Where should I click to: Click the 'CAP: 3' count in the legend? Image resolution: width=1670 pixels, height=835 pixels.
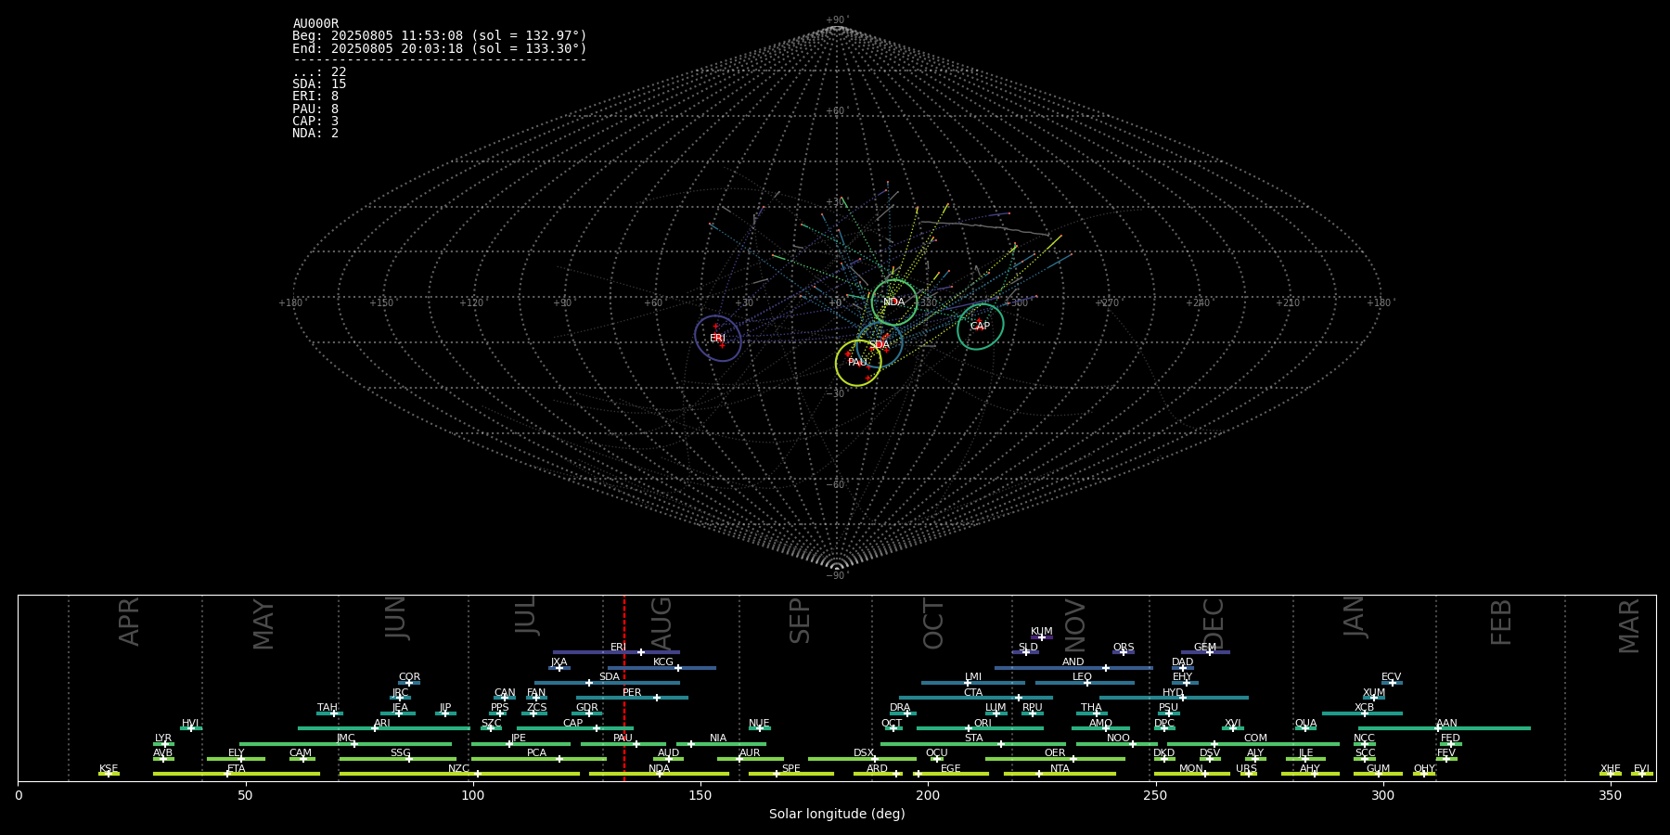315,122
